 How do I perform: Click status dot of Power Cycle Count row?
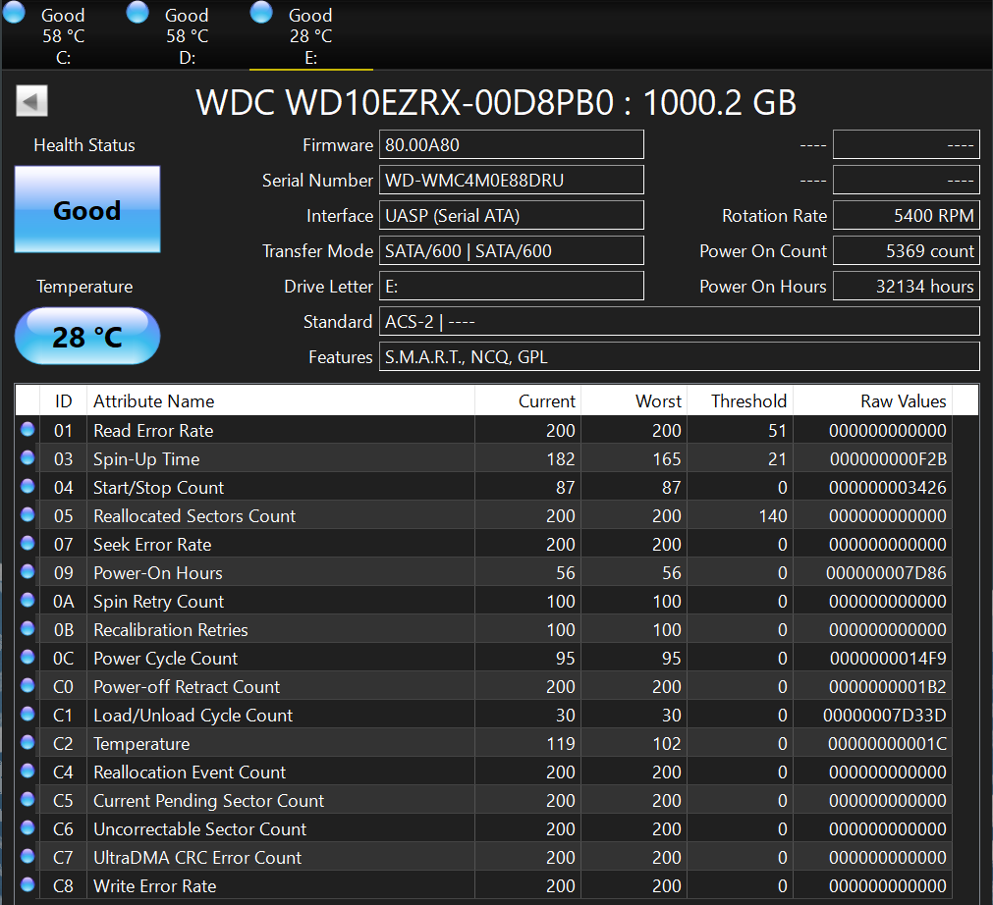[x=28, y=657]
